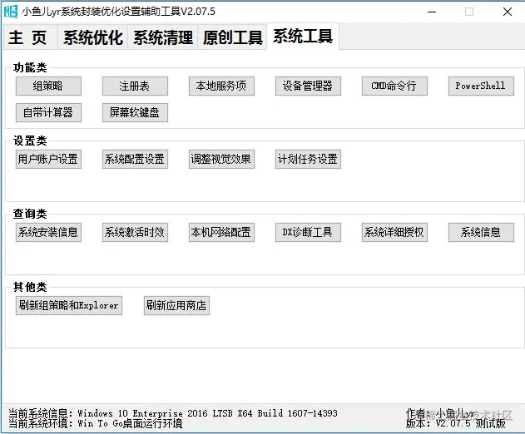Click the 设置类 group label
The height and width of the screenshot is (434, 525).
[x=30, y=141]
